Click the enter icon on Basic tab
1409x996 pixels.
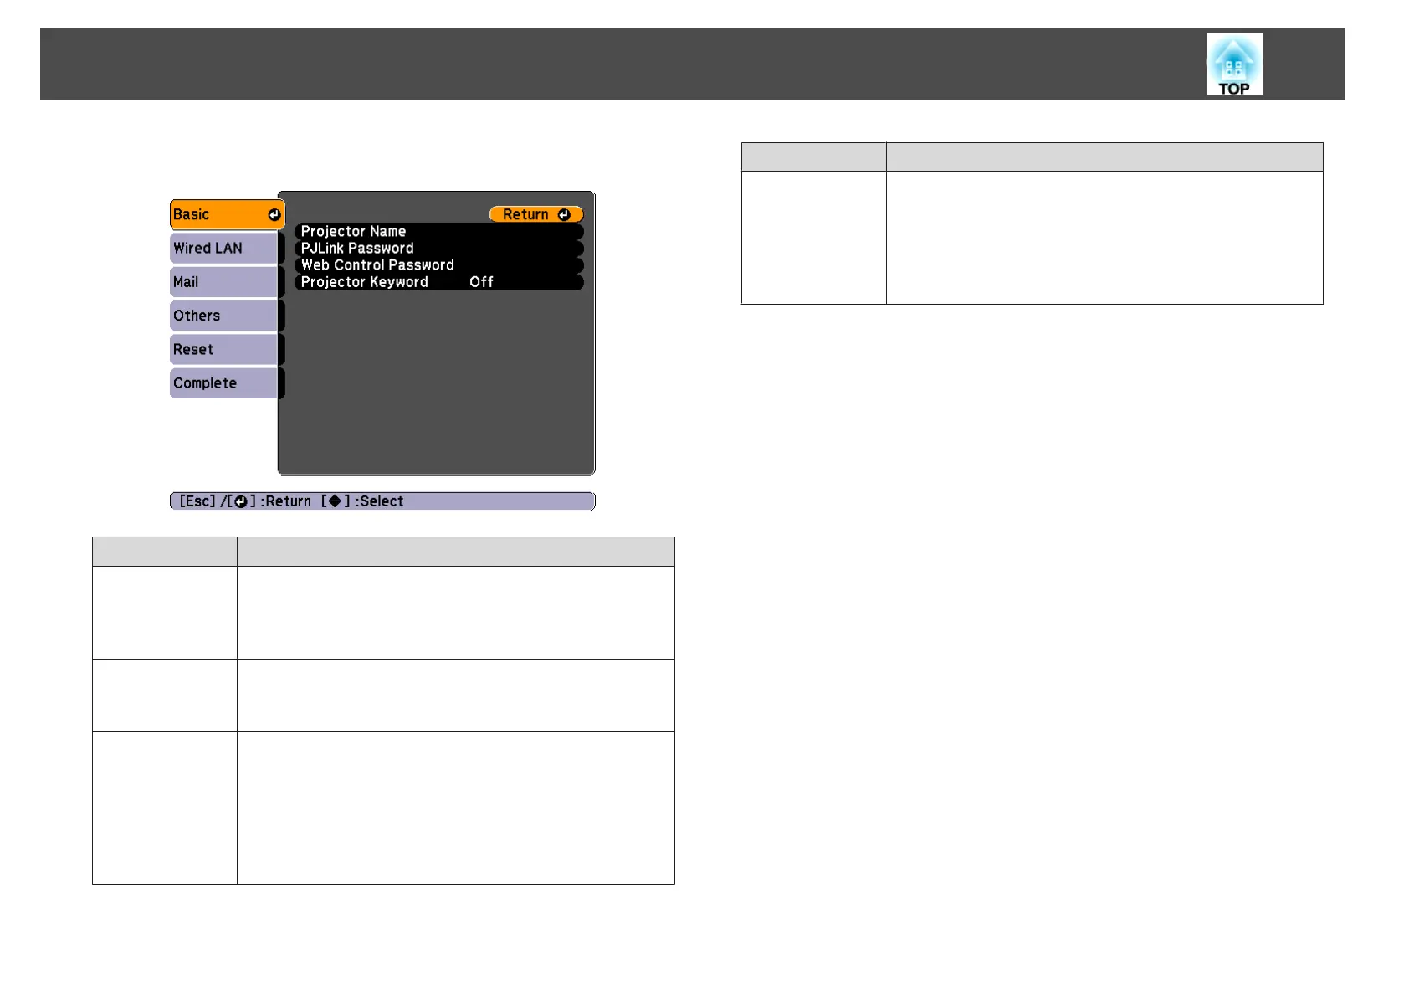pos(274,215)
